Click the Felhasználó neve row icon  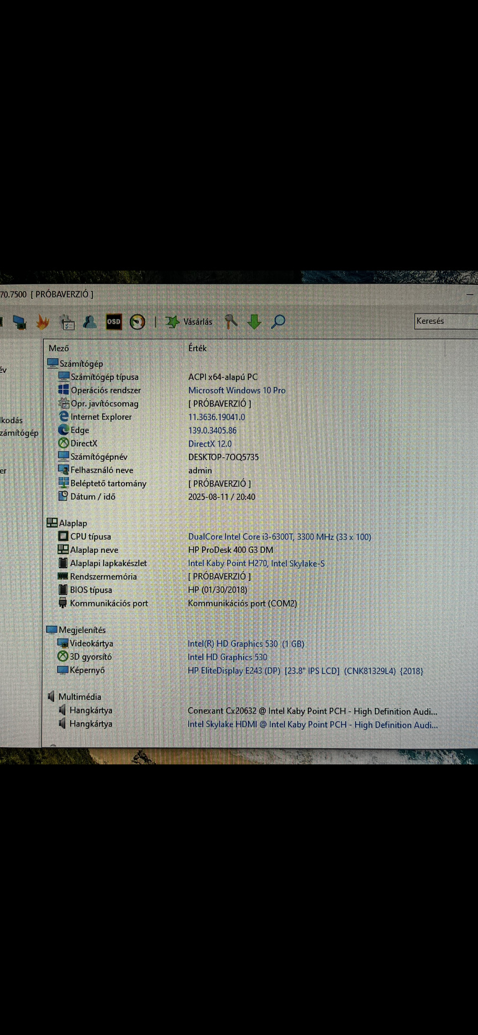point(63,470)
